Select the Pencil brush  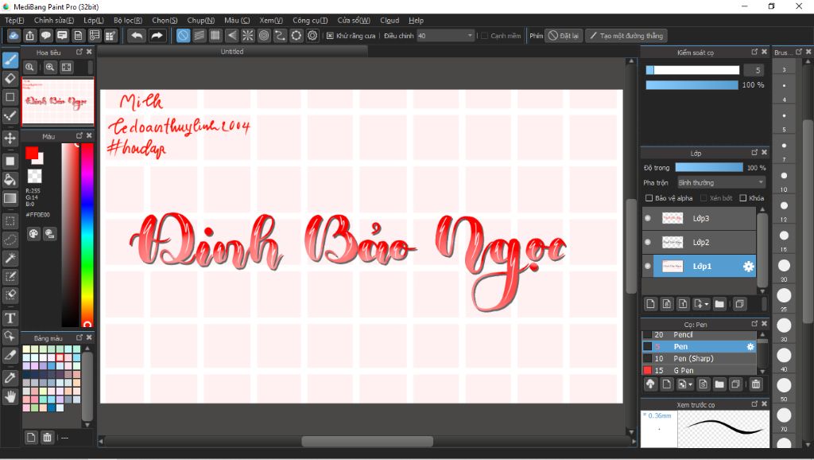pyautogui.click(x=700, y=335)
